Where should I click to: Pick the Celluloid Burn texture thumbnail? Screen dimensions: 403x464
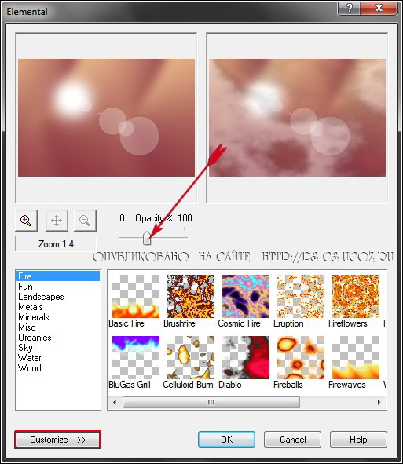[x=191, y=357]
